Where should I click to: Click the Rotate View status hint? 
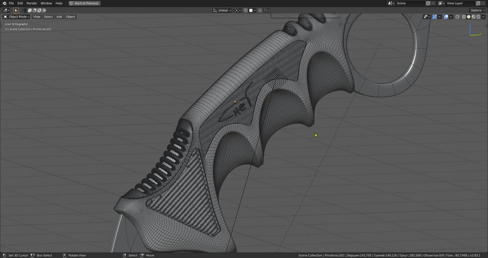tap(74, 255)
